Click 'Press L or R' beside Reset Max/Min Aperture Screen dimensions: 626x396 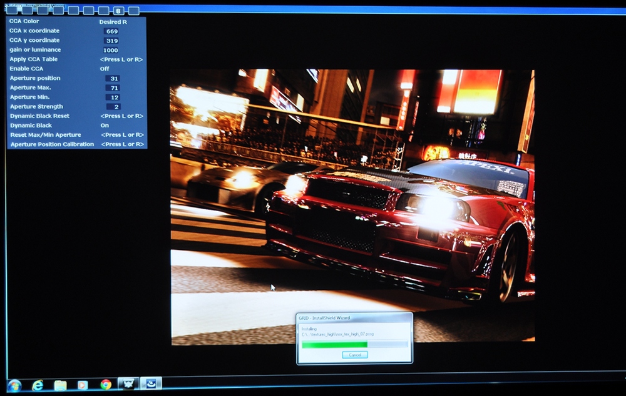(122, 135)
